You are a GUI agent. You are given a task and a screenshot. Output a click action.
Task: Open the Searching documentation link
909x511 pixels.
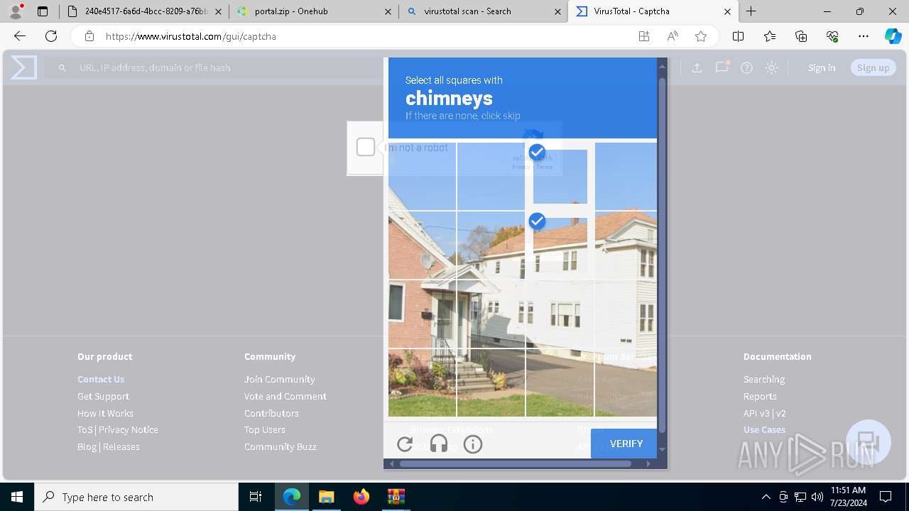764,379
